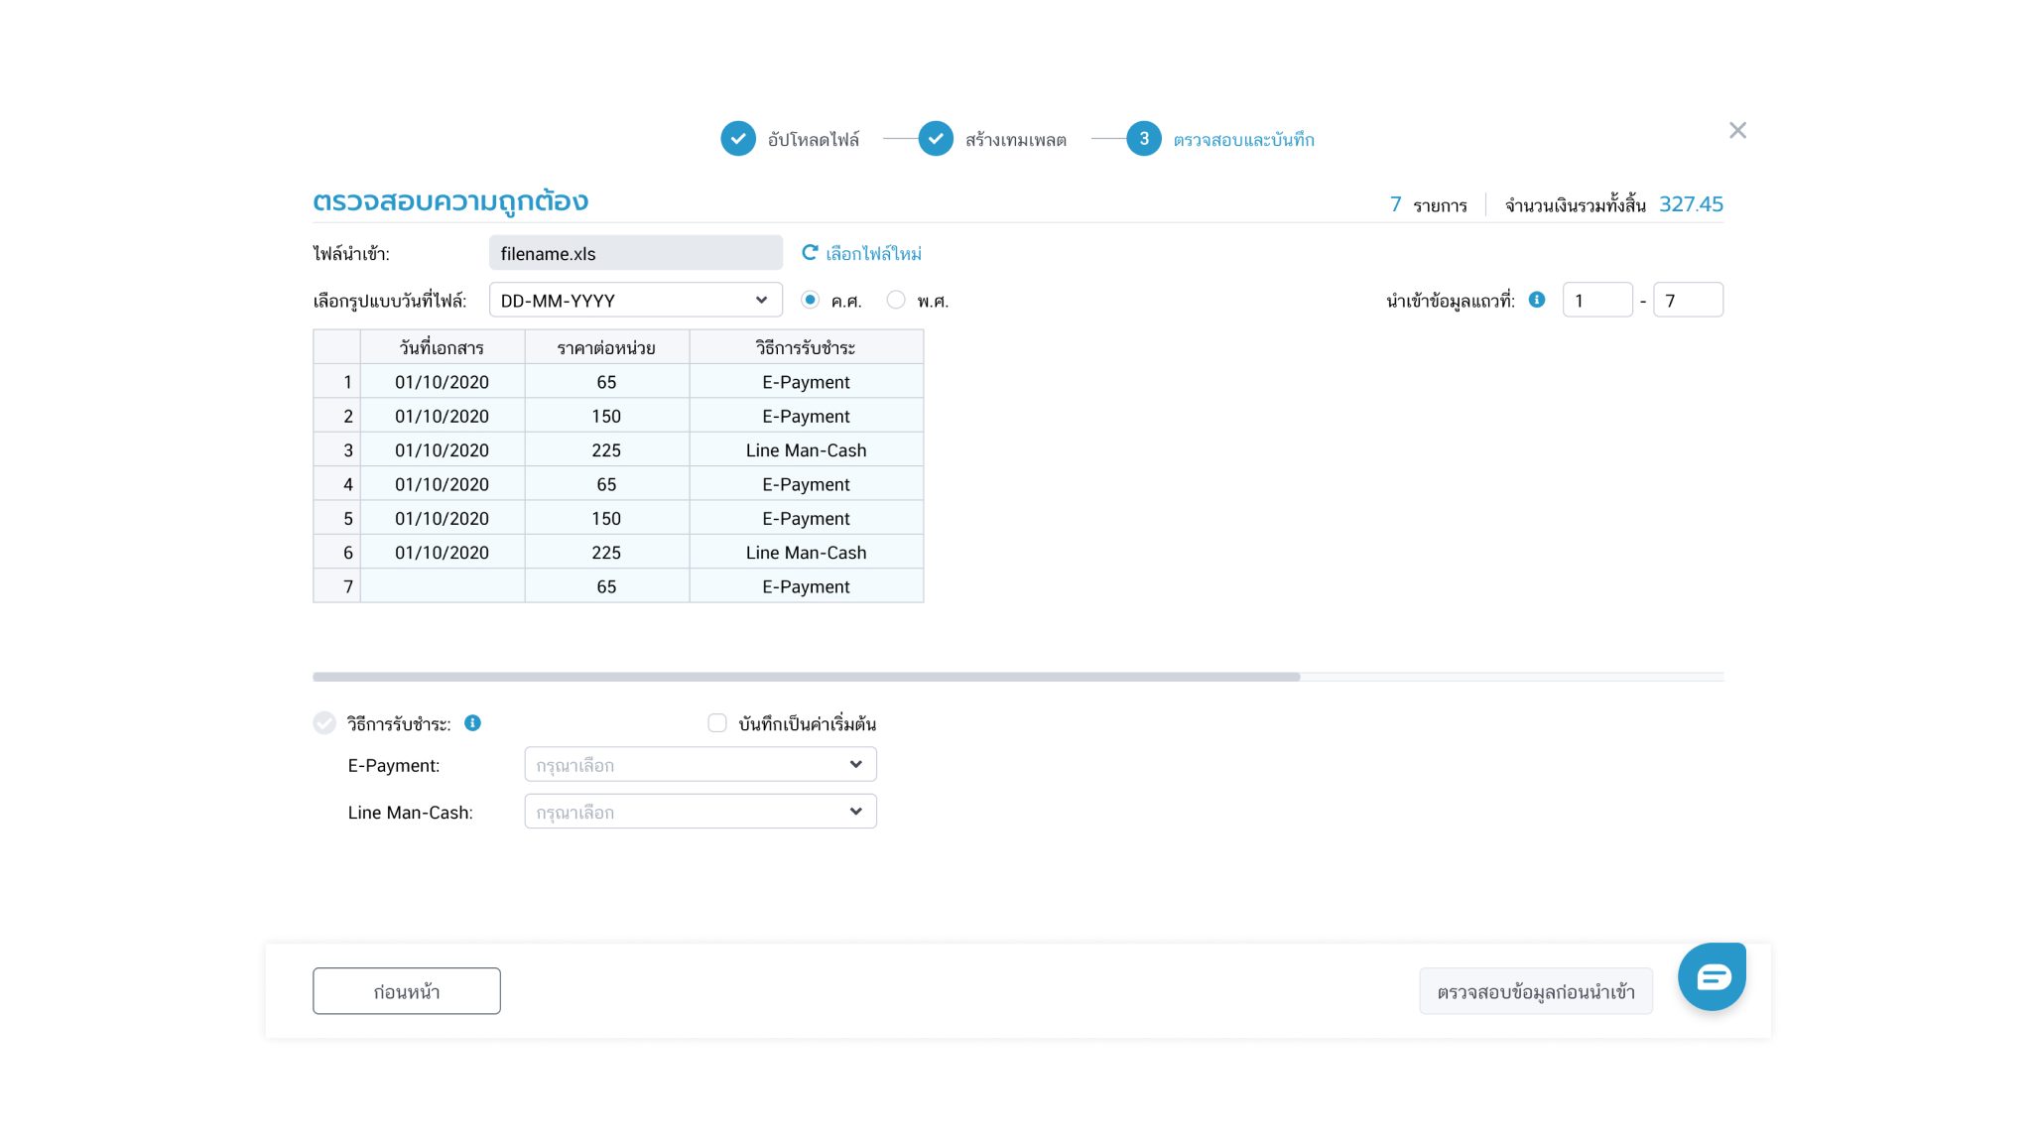Click the step 3 circle icon
2037x1146 pixels.
pyautogui.click(x=1144, y=139)
